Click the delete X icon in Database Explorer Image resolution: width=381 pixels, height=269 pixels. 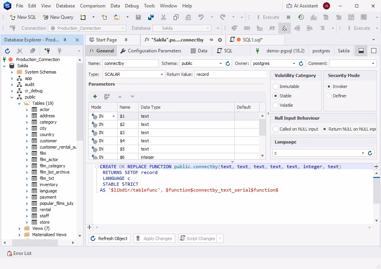pyautogui.click(x=20, y=51)
